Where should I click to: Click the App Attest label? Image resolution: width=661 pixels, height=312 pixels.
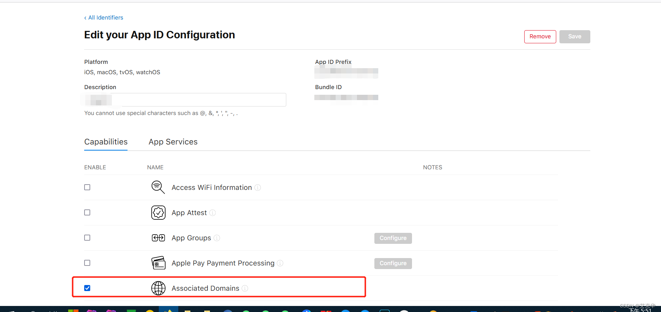(x=189, y=213)
